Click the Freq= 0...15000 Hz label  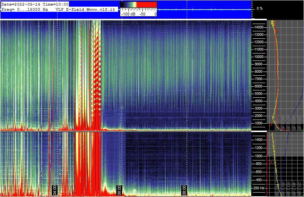tap(25, 9)
